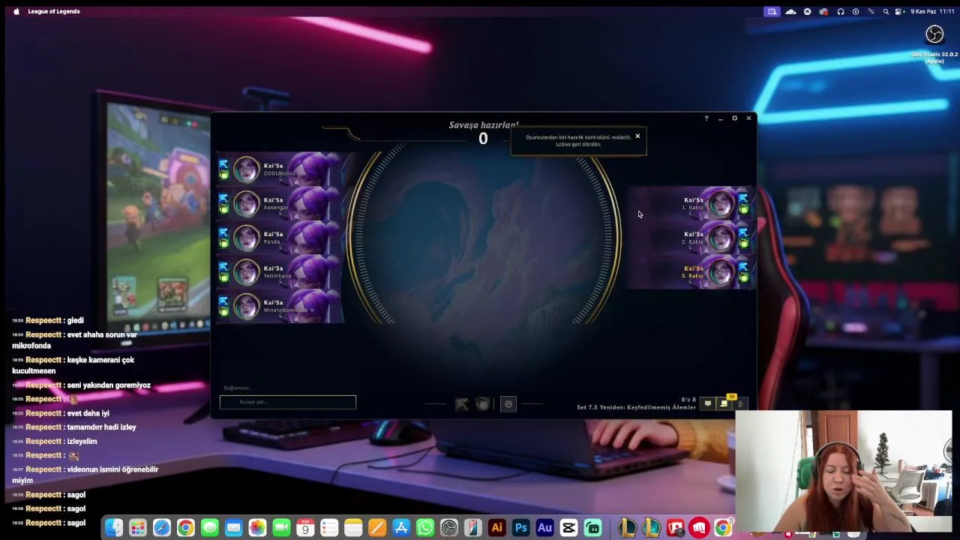The height and width of the screenshot is (540, 960).
Task: Click Kai'Sa portrait for player COOLMcGvz
Action: 246,169
